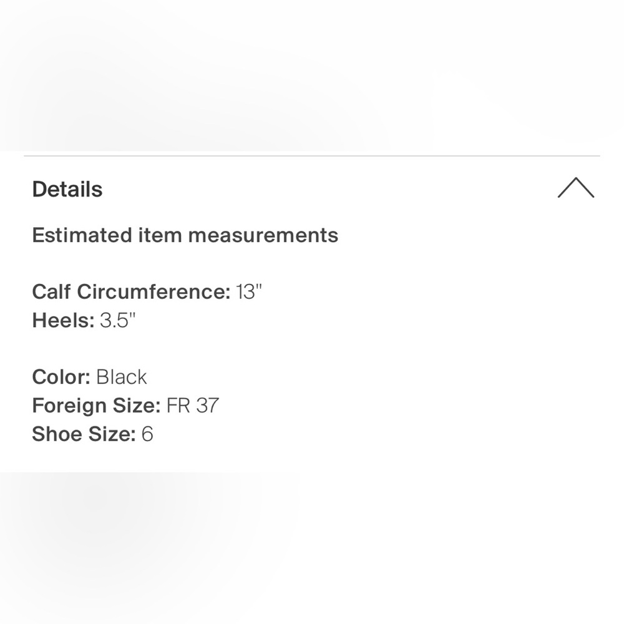Click the word Calf in measurements

pyautogui.click(x=51, y=291)
